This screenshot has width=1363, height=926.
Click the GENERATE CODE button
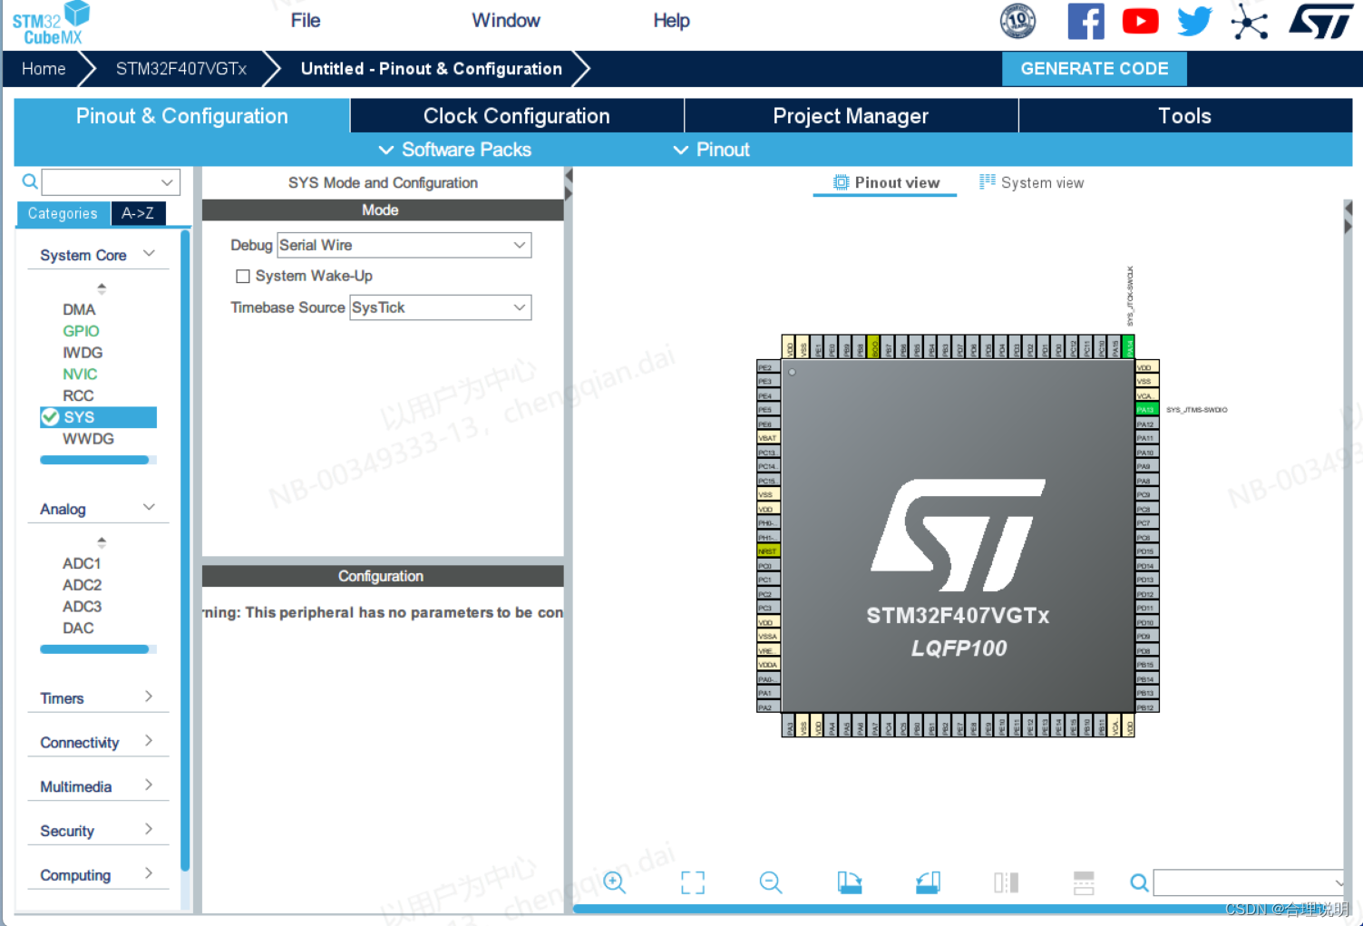click(1095, 69)
